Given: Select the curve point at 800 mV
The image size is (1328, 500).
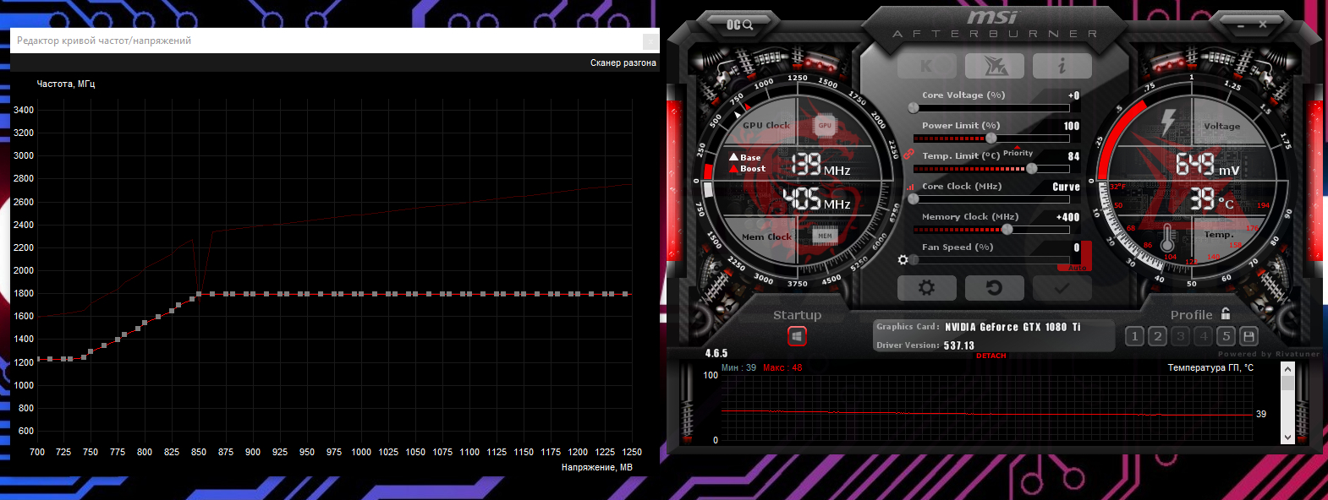Looking at the screenshot, I should (145, 323).
